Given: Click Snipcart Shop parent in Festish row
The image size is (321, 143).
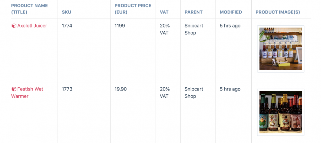Looking at the screenshot, I should coord(194,92).
